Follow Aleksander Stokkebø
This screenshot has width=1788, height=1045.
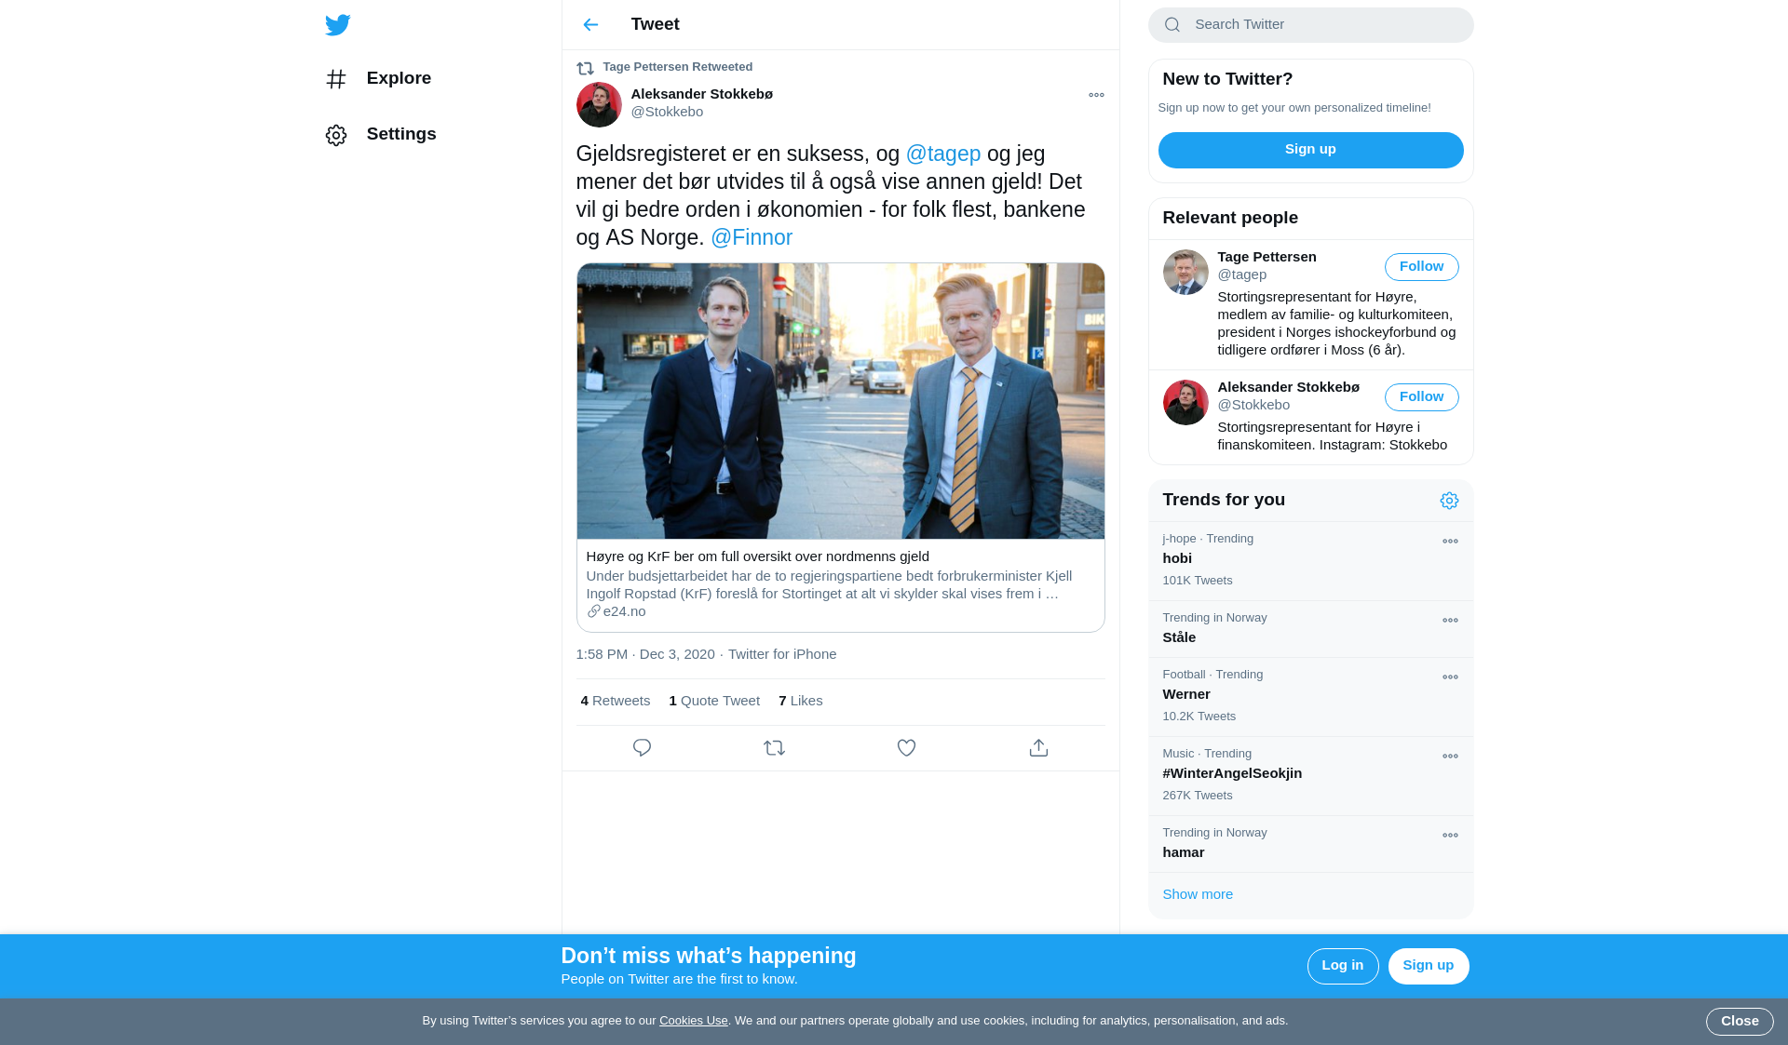pyautogui.click(x=1421, y=397)
